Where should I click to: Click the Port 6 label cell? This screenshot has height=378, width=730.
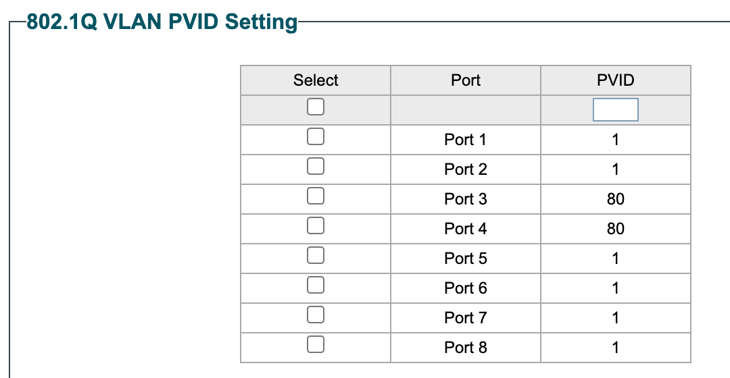(466, 288)
